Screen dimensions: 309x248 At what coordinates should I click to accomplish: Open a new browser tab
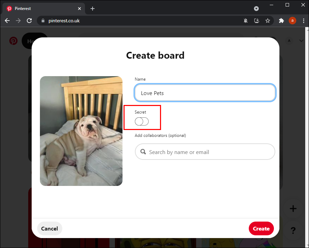tap(93, 9)
